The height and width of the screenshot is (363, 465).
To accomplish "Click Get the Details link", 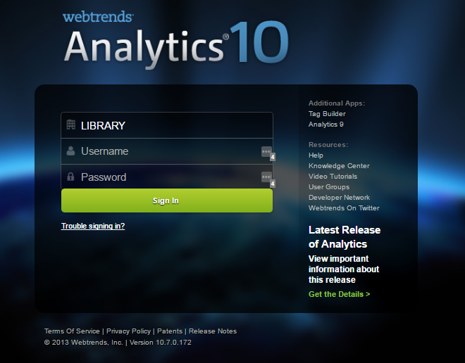I will 339,294.
